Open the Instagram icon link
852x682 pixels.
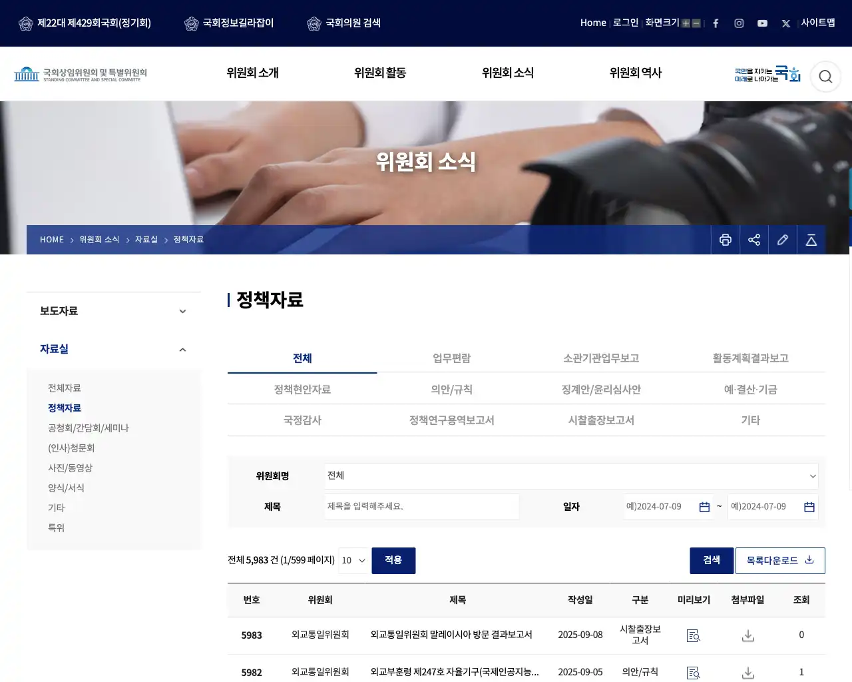[739, 23]
